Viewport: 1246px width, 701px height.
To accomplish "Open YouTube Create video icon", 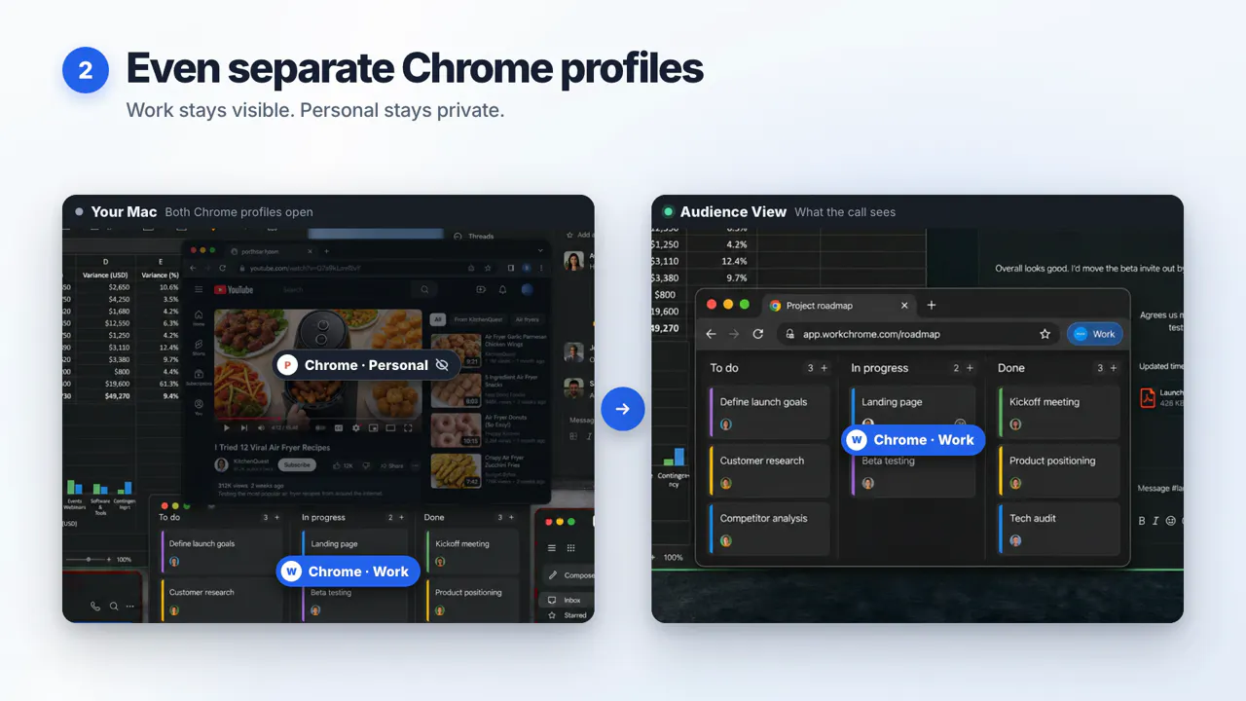I will click(x=481, y=290).
